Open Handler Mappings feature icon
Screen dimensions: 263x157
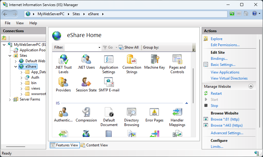pyautogui.click(x=177, y=117)
